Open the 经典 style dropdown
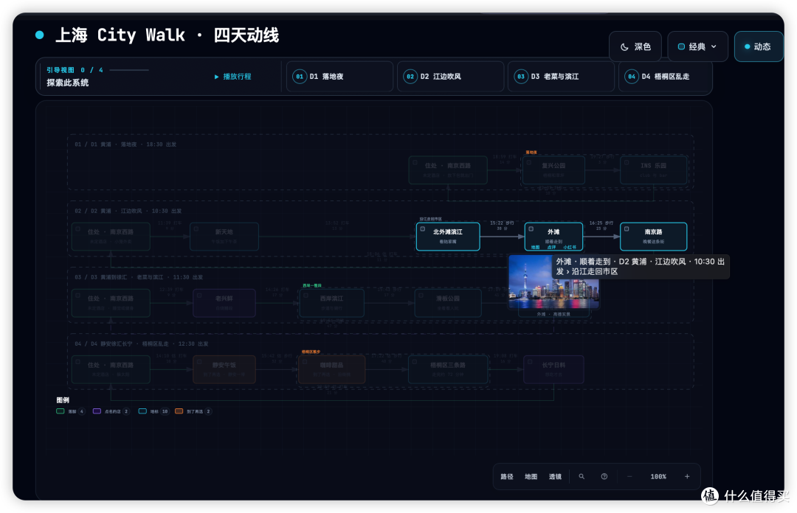The height and width of the screenshot is (513, 797). click(697, 46)
